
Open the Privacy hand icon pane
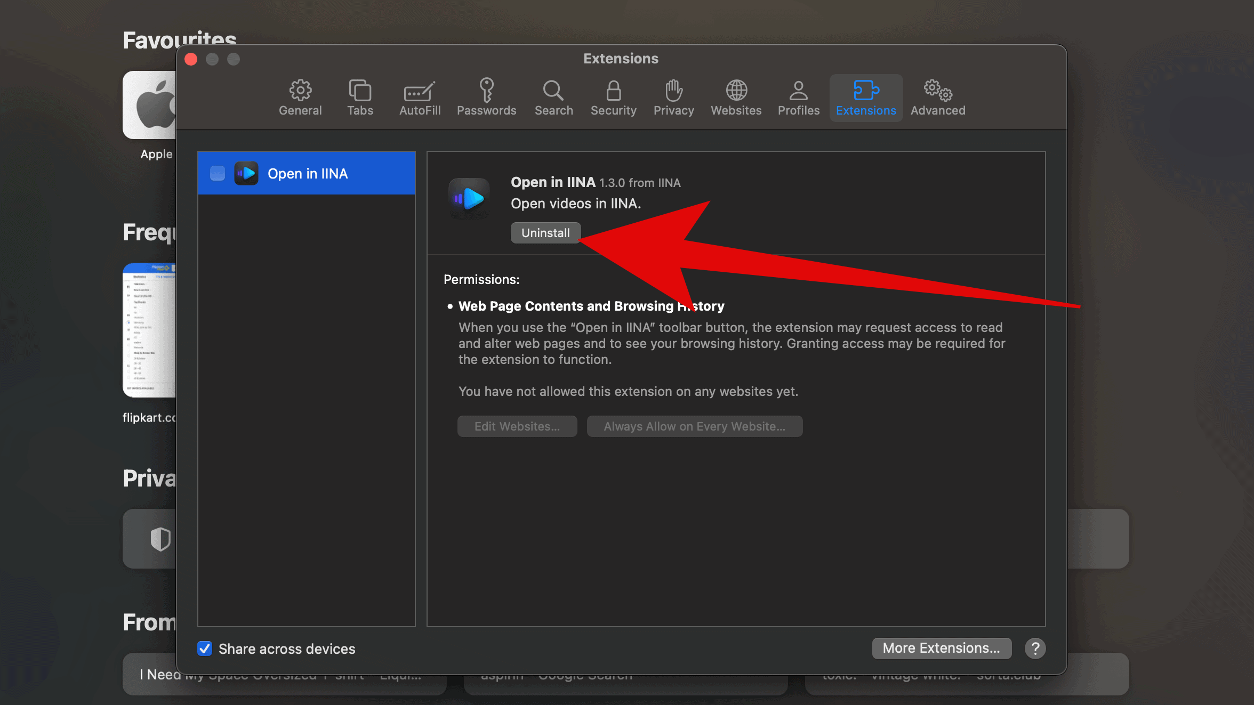[673, 98]
